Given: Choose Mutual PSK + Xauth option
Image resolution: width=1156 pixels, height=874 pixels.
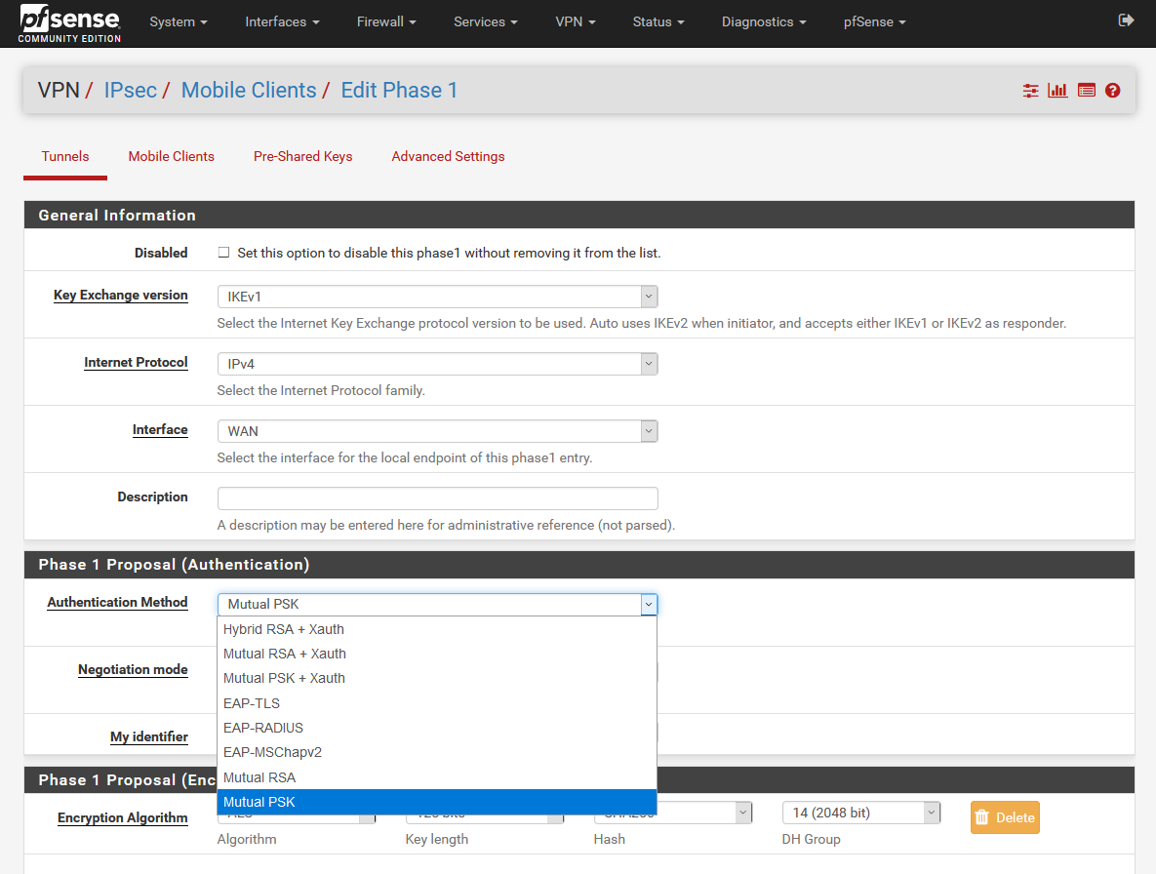Looking at the screenshot, I should click(436, 678).
